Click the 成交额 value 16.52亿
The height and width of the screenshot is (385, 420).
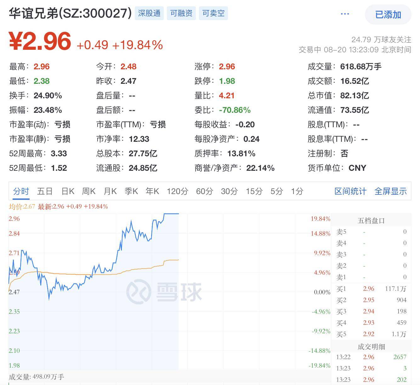(x=355, y=81)
